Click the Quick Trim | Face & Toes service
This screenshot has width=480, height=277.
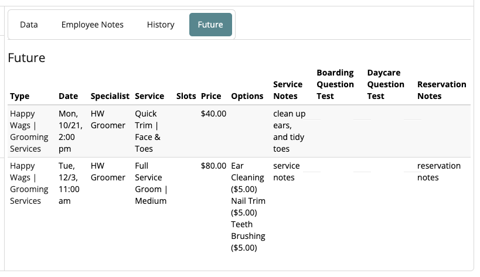148,131
